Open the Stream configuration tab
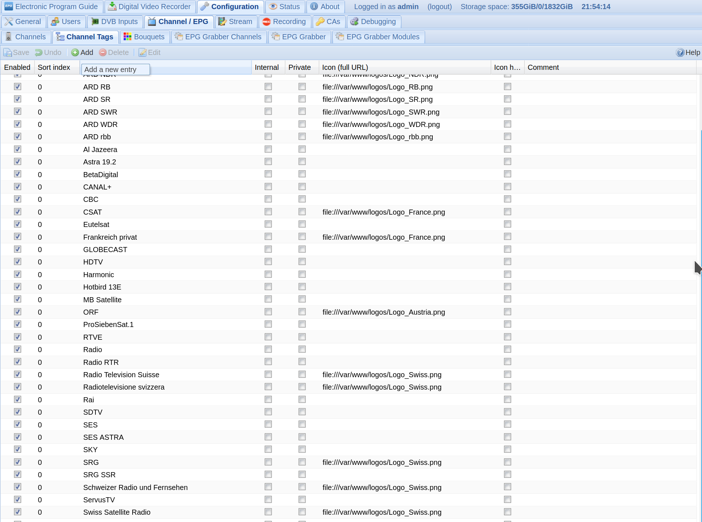This screenshot has height=522, width=702. tap(236, 21)
